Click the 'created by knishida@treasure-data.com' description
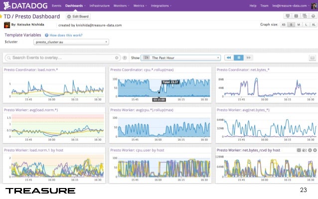318x199 pixels. 90,25
